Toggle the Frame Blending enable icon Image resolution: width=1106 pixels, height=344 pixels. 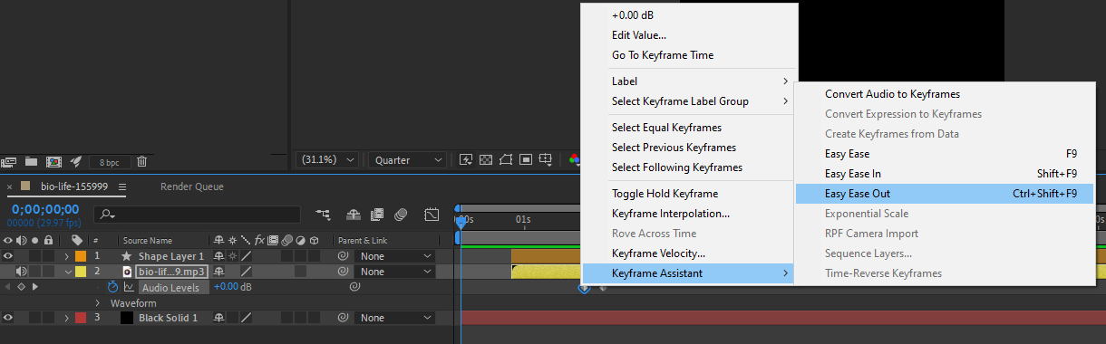(377, 215)
